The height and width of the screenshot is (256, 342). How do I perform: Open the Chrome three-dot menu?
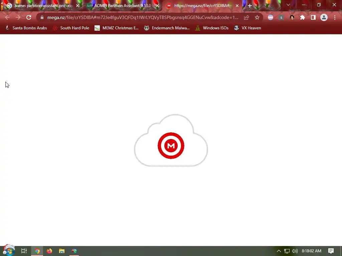[335, 17]
